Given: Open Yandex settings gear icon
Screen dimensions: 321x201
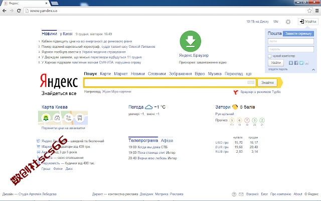Looking at the screenshot, I should tap(288, 22).
